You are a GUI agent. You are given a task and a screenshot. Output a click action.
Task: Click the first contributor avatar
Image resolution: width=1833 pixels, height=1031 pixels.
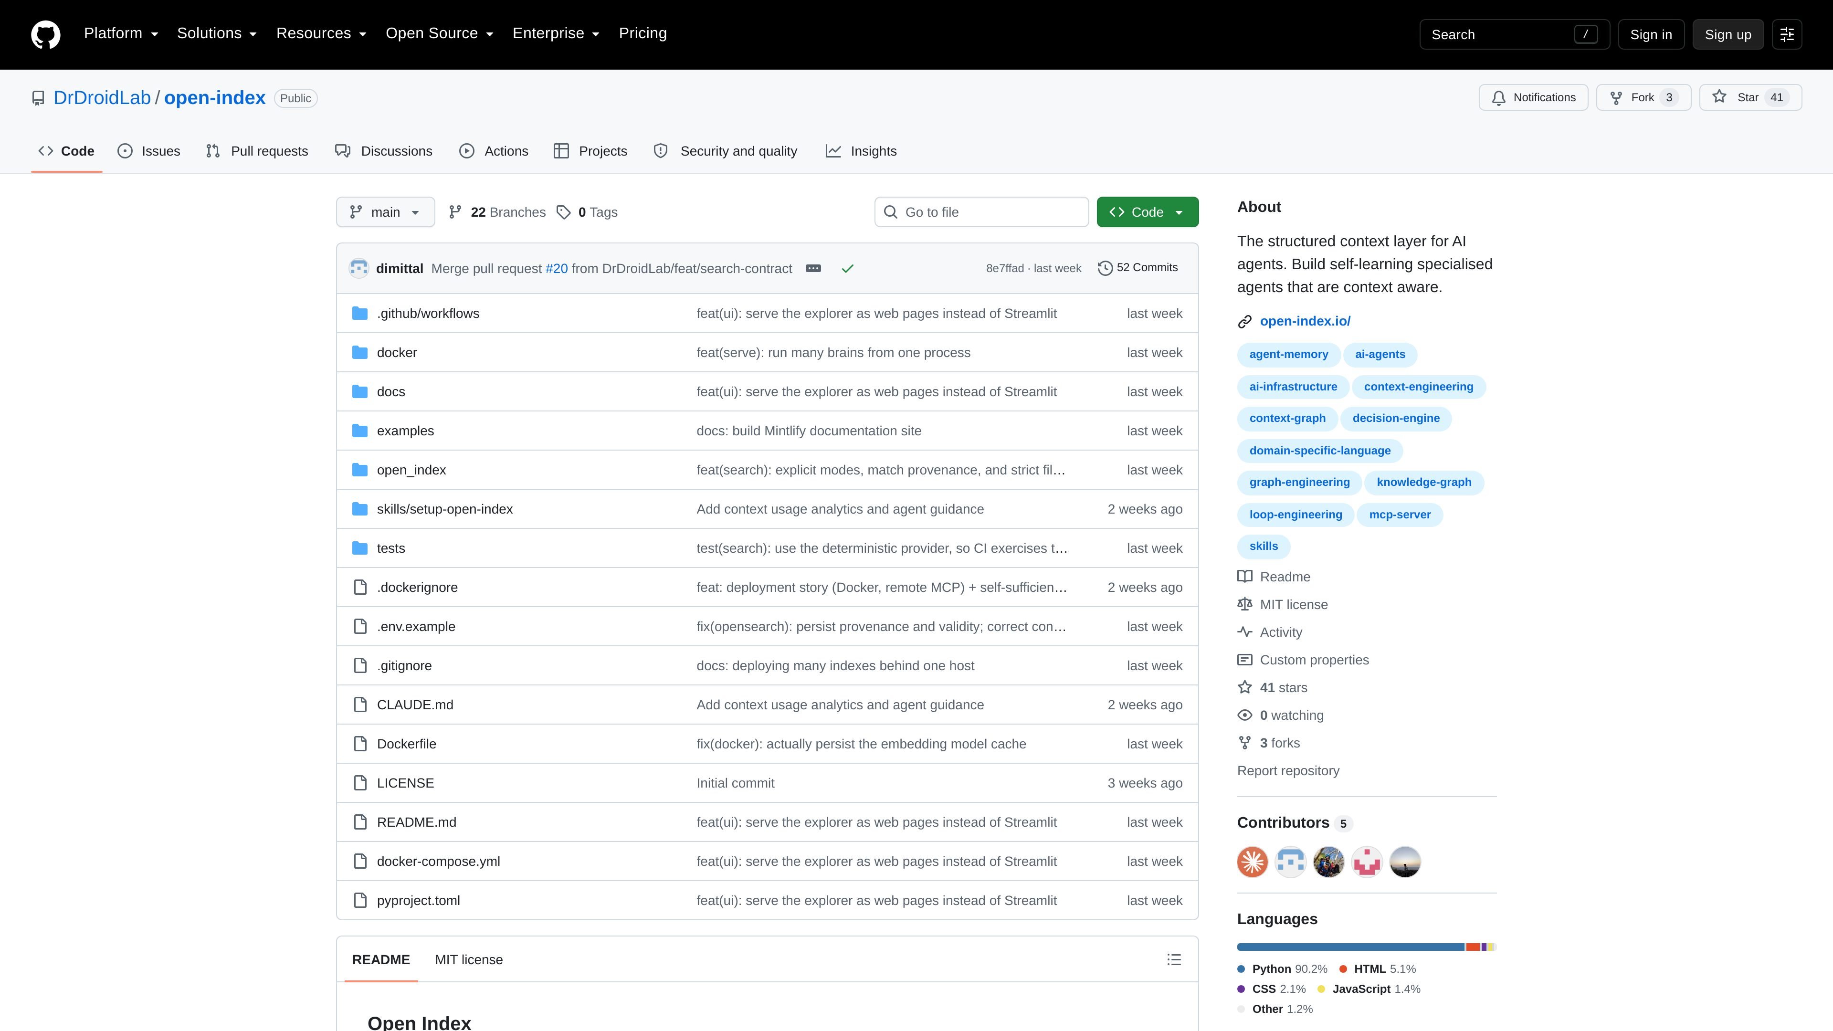(x=1253, y=863)
